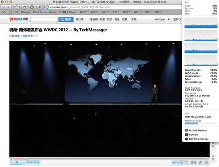
Task: Click the Share toolbar icon
Action: click(x=24, y=7)
